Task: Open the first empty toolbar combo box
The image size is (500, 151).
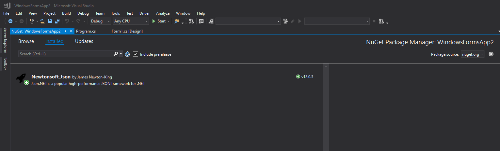Action: pyautogui.click(x=248, y=21)
